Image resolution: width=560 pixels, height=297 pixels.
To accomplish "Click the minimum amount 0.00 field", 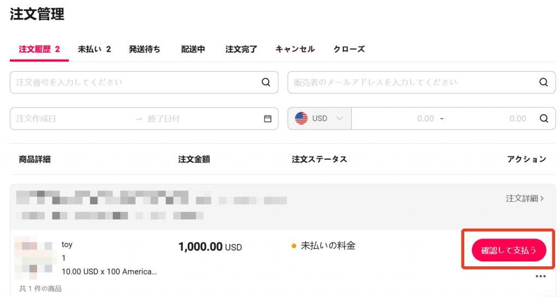I will [x=396, y=118].
